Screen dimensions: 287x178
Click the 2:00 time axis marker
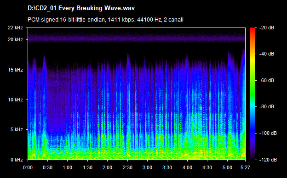107,167
